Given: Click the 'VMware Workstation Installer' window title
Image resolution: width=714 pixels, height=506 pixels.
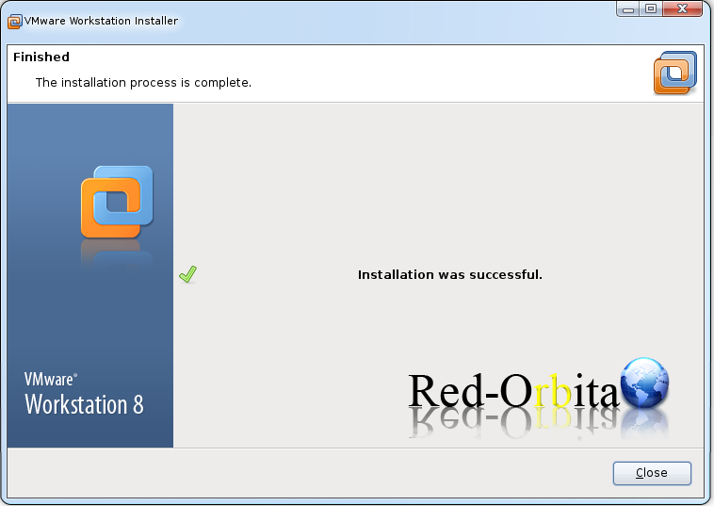Looking at the screenshot, I should click(101, 21).
